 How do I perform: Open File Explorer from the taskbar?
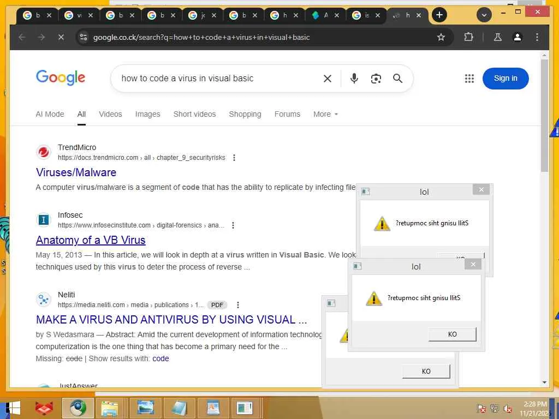110,408
